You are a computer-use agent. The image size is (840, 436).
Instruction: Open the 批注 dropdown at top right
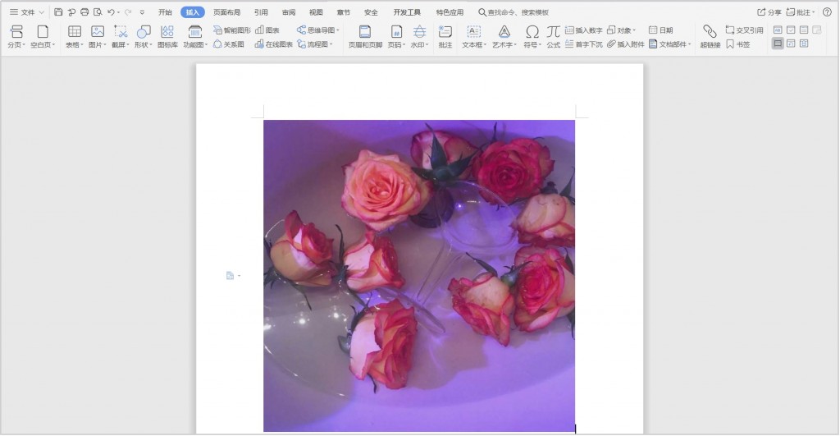[x=801, y=11]
